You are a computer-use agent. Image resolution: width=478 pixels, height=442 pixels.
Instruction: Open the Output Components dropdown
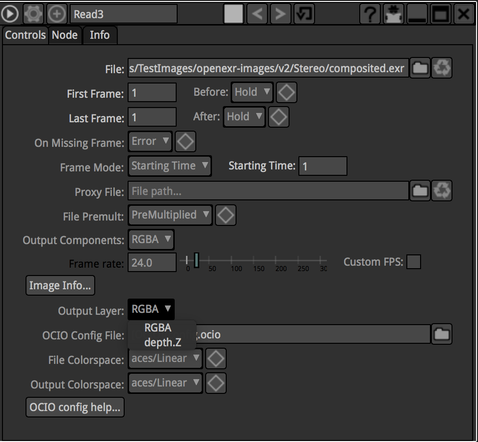(151, 240)
